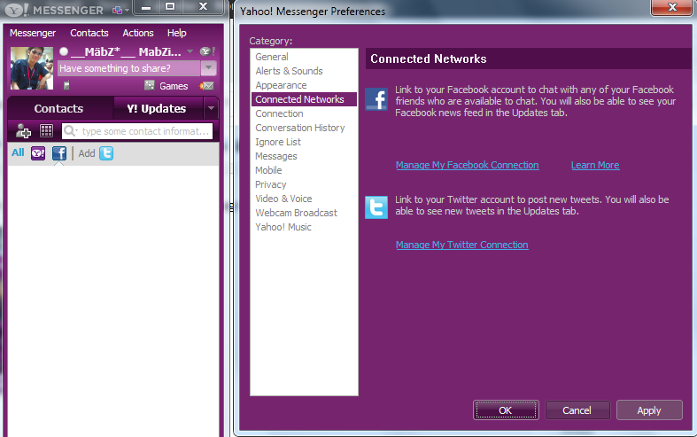Click the 'Have something to share?' field

129,68
